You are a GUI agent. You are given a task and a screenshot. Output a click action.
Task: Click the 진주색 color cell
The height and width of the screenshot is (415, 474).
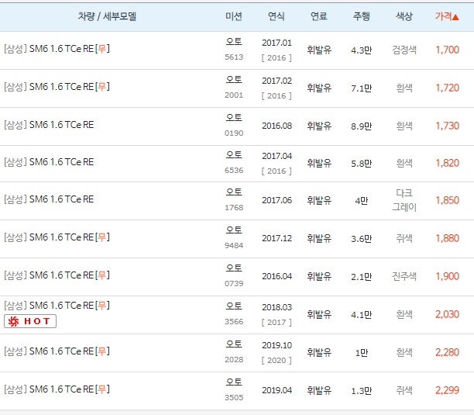click(x=404, y=276)
